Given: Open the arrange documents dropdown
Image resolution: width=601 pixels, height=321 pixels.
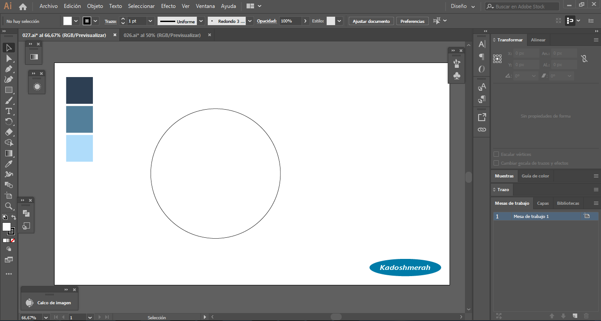Looking at the screenshot, I should point(254,7).
